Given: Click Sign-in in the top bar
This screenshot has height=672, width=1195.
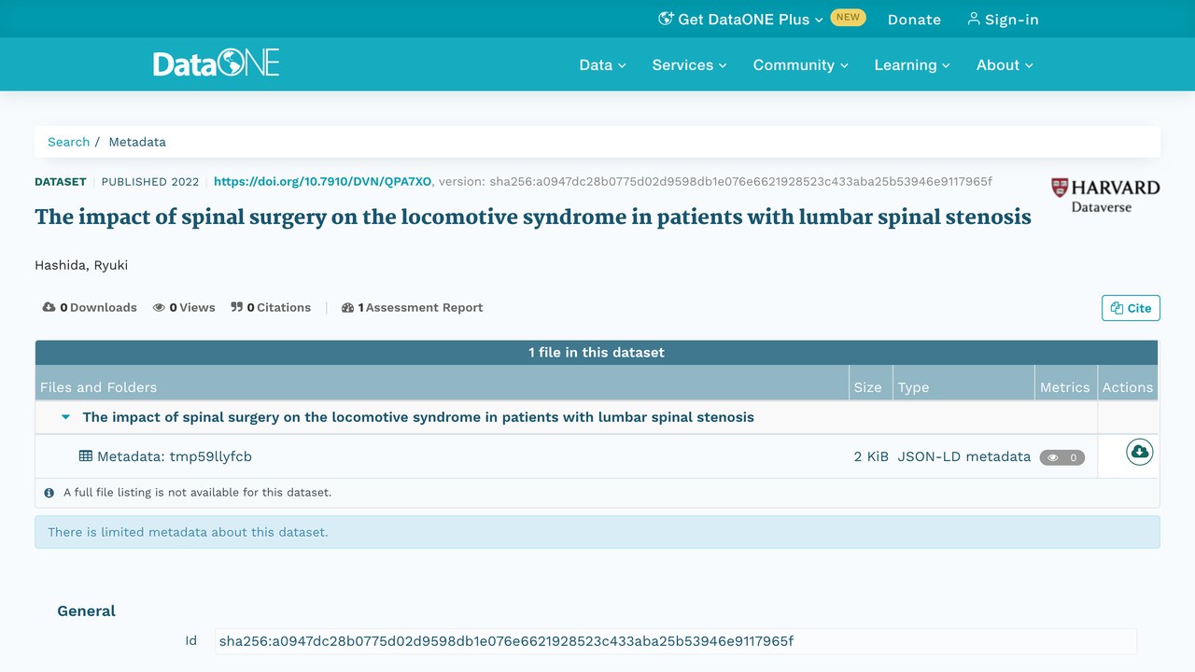Looking at the screenshot, I should 1003,19.
